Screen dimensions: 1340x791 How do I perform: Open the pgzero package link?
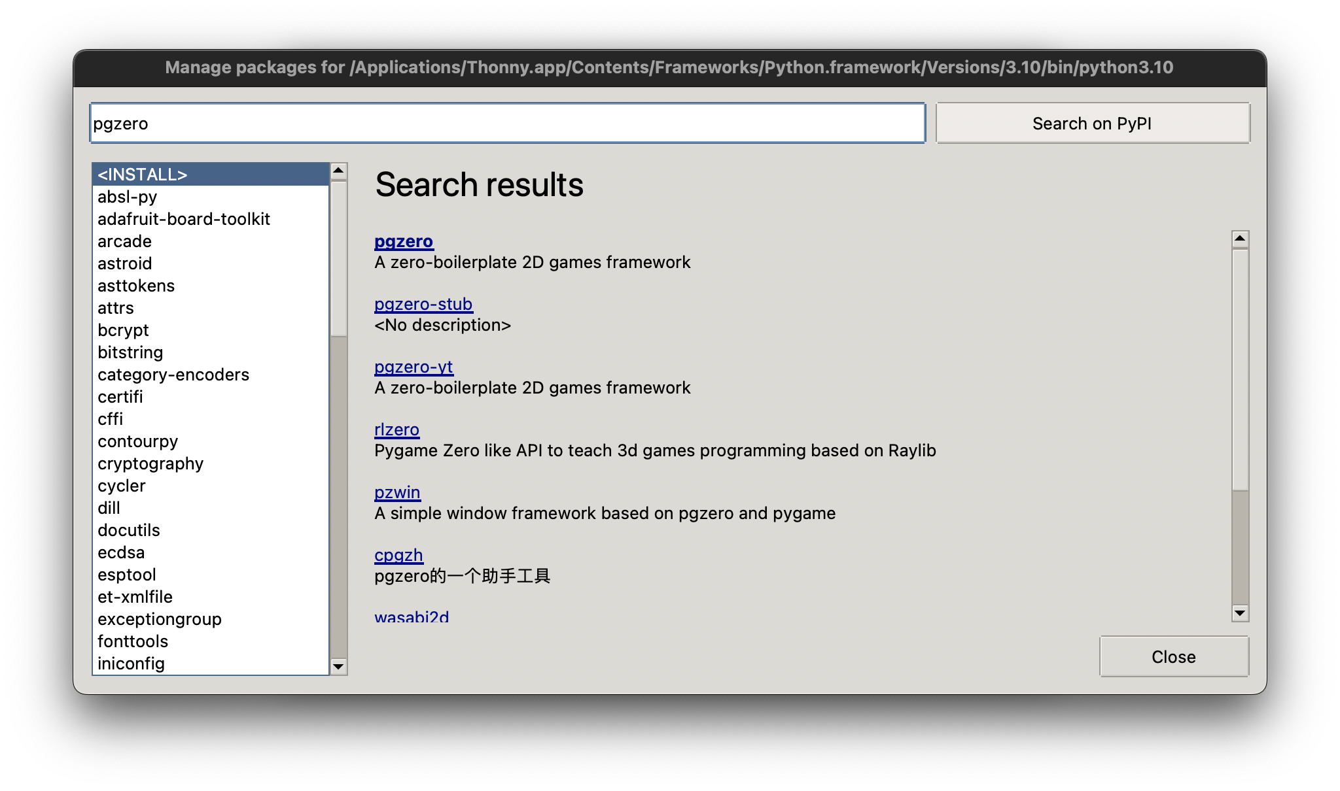(x=403, y=241)
